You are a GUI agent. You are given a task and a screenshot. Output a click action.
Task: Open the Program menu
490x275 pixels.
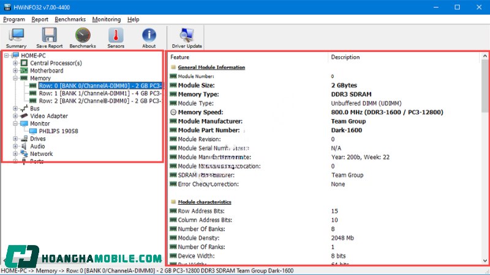click(14, 20)
